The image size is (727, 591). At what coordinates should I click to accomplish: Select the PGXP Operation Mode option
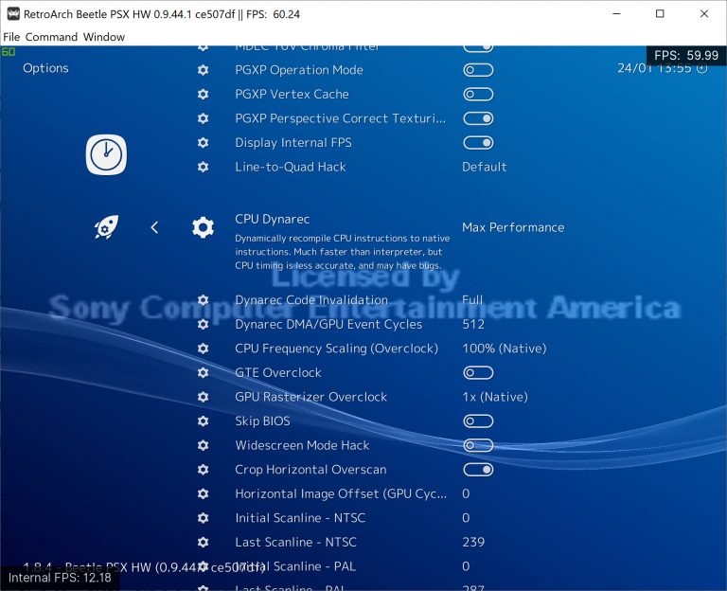click(299, 70)
